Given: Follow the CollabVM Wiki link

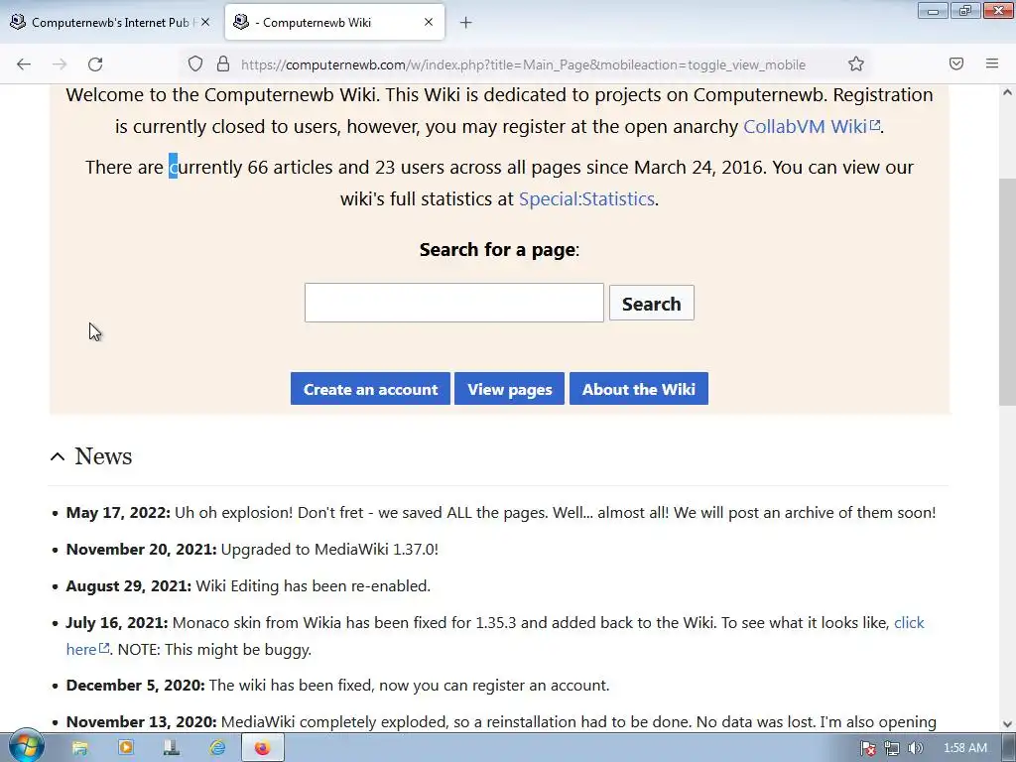Looking at the screenshot, I should 812,126.
